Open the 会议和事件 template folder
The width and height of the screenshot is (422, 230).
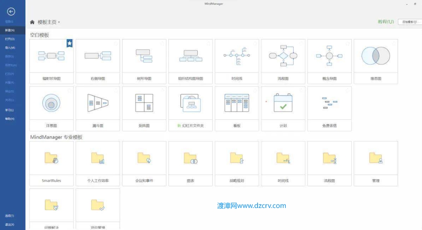[144, 164]
